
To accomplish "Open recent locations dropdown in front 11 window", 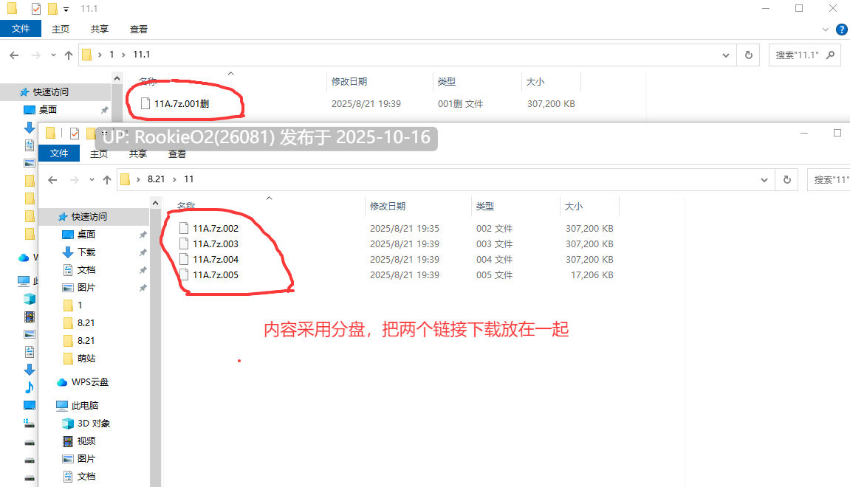I will [92, 180].
